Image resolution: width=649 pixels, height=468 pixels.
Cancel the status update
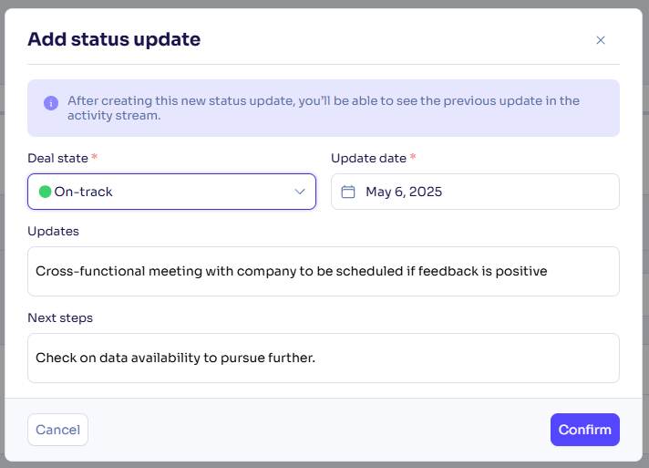point(58,430)
